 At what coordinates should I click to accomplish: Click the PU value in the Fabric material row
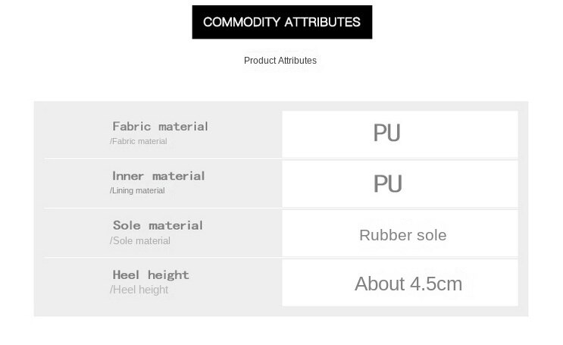click(386, 133)
